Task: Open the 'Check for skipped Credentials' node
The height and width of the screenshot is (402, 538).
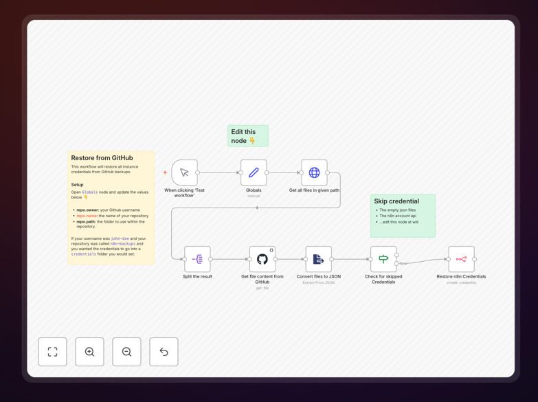Action: pos(383,259)
